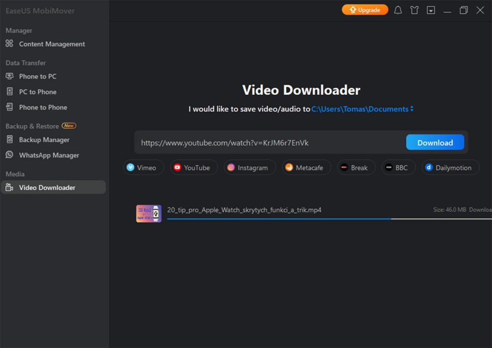
Task: Open the title bar dropdown menu icon
Action: [431, 10]
